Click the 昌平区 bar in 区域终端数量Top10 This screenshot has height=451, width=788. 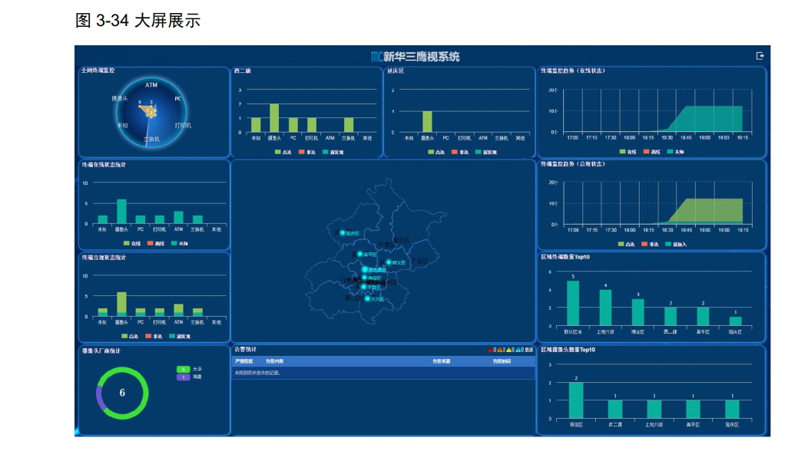703,317
